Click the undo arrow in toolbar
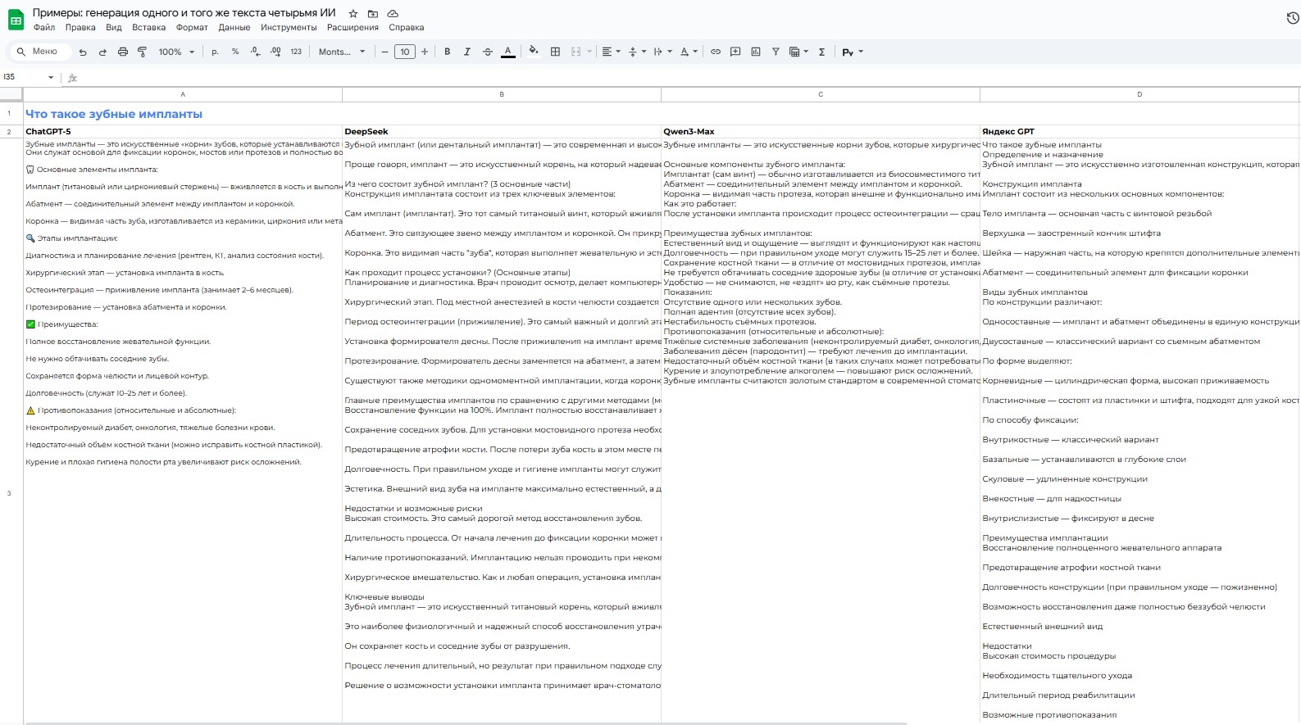 coord(83,52)
